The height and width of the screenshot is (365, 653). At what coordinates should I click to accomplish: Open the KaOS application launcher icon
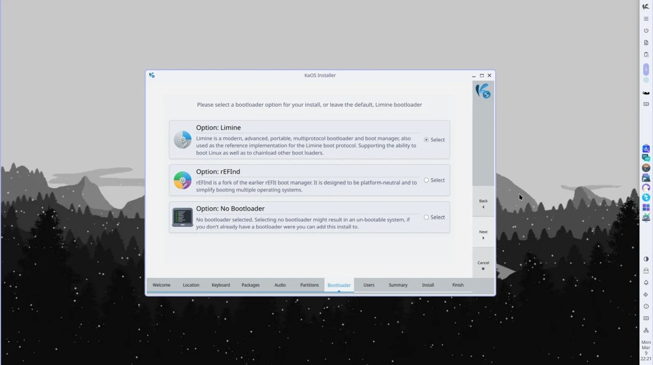(x=646, y=7)
